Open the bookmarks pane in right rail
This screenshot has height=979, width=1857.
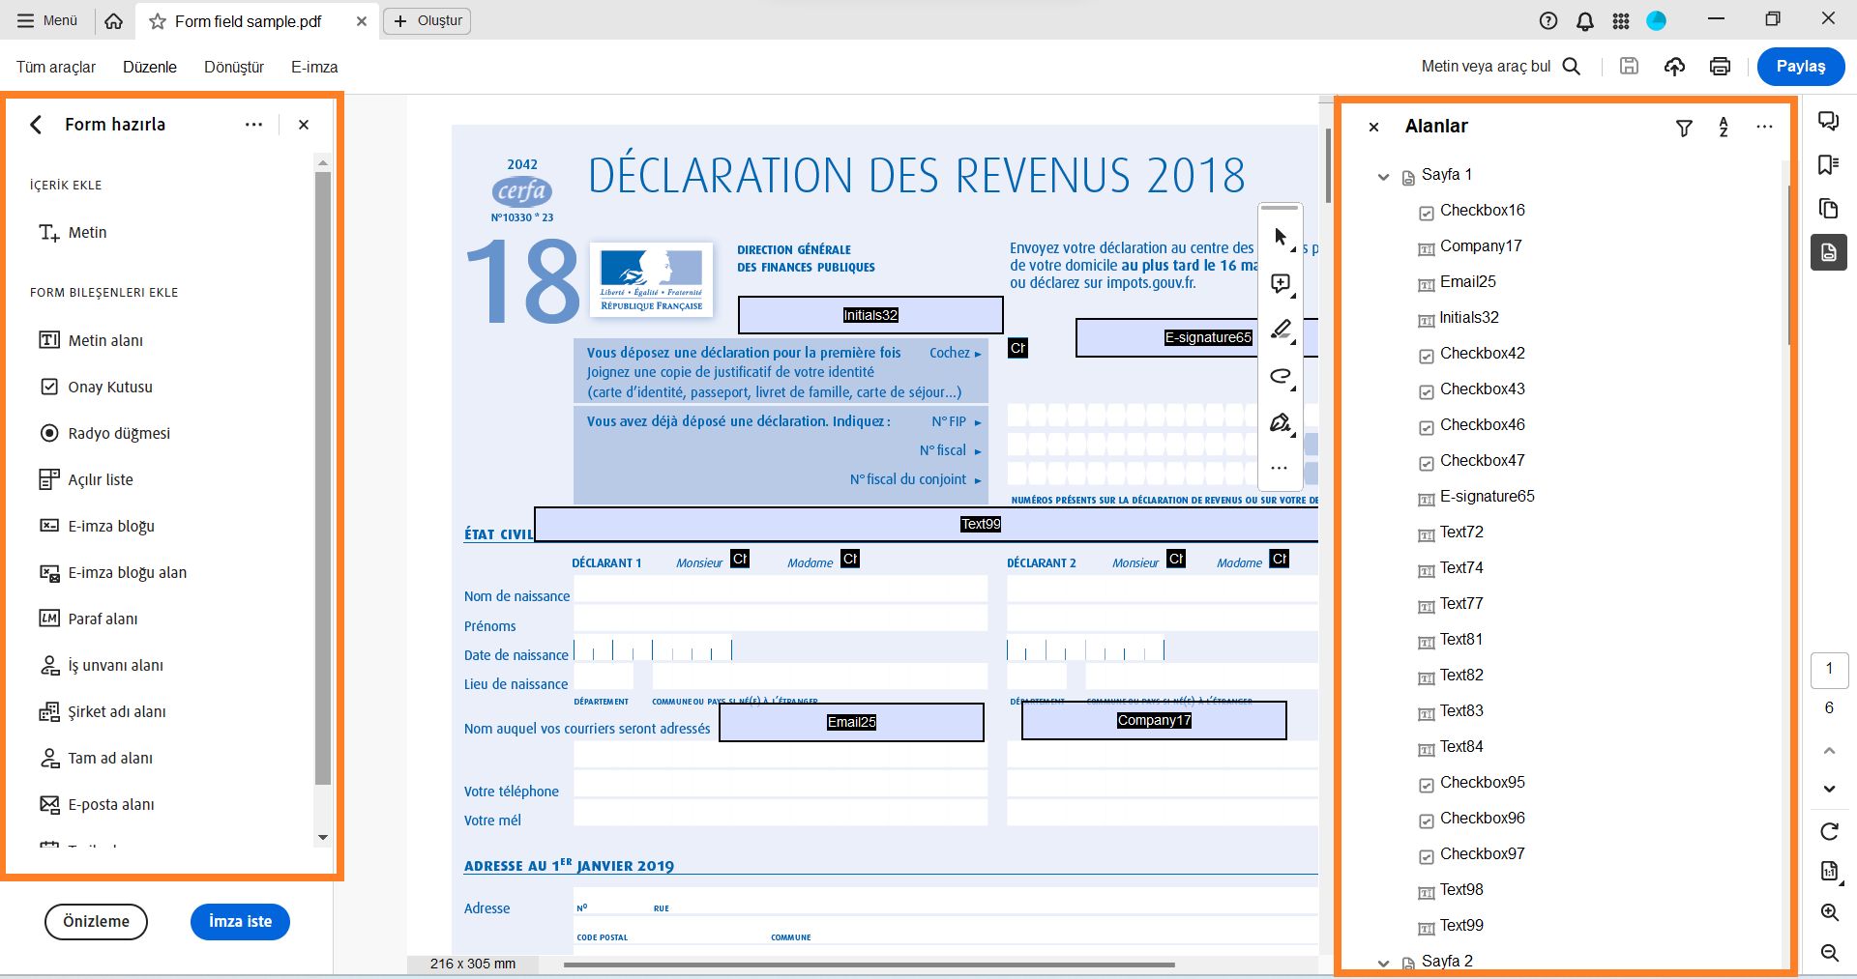(1829, 165)
